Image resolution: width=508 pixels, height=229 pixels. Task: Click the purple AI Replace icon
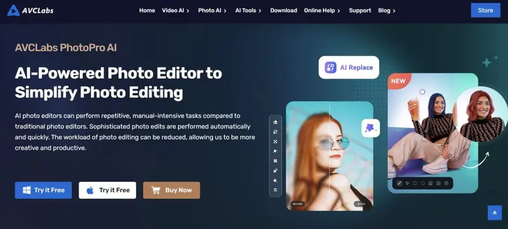(330, 67)
